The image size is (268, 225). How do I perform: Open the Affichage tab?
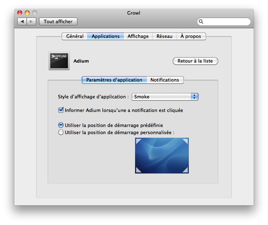pyautogui.click(x=138, y=36)
